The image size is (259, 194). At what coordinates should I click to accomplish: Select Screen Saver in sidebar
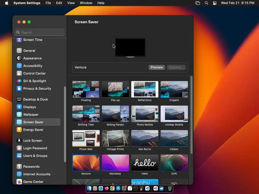(38, 122)
